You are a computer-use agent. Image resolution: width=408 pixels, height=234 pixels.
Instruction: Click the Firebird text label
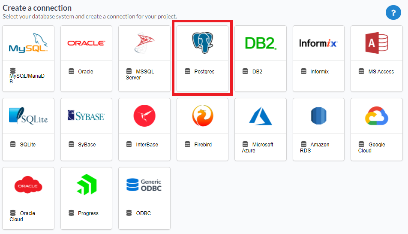(x=204, y=145)
